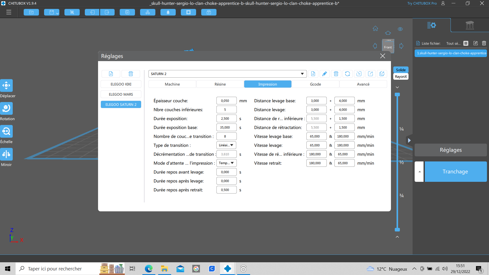The height and width of the screenshot is (275, 489).
Task: Click the refresh arrows icon to reset profile
Action: click(347, 74)
